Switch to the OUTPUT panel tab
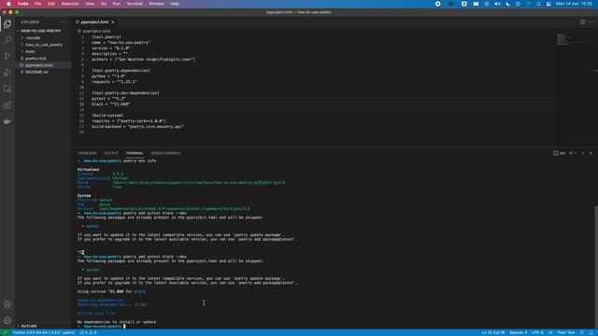 click(x=111, y=153)
